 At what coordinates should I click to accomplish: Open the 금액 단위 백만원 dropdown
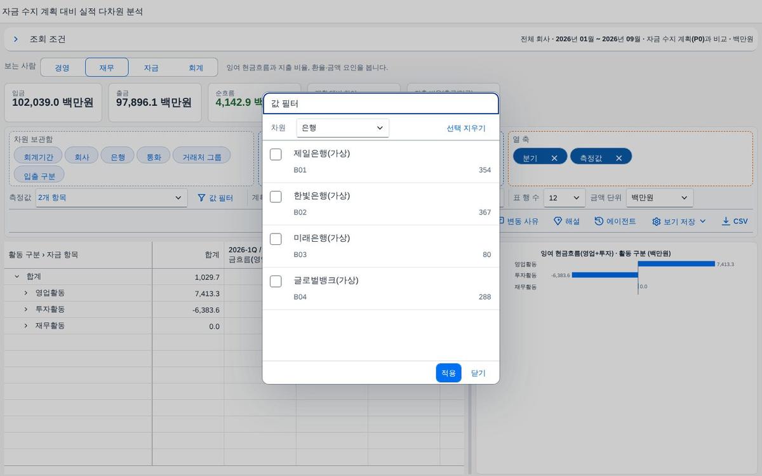(x=660, y=198)
